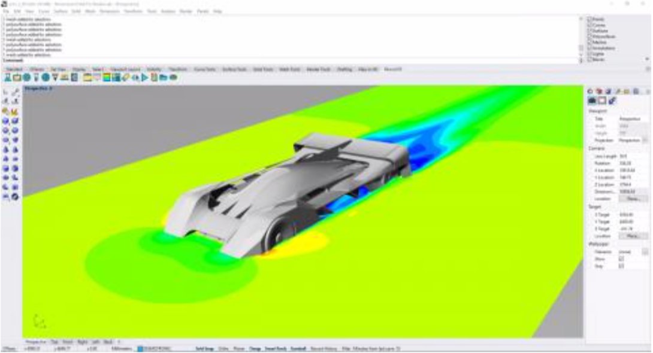Toggle Grid Snap in status bar
Screen dimensions: 653x353
205,348
